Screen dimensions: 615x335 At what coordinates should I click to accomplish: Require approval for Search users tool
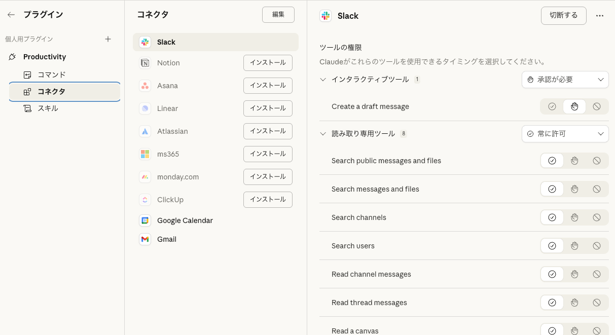click(574, 246)
